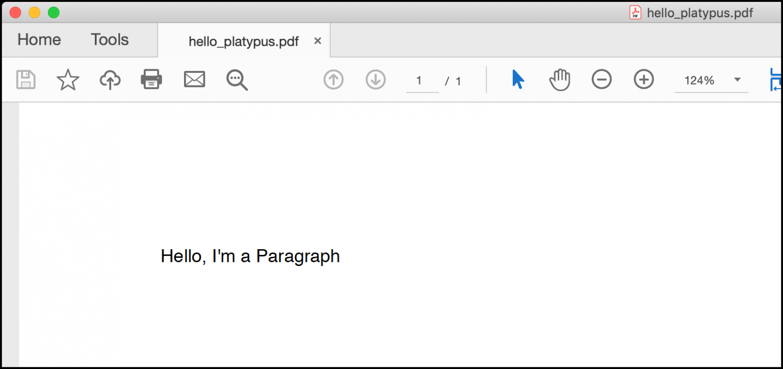Click the 124% zoom value field

(699, 81)
